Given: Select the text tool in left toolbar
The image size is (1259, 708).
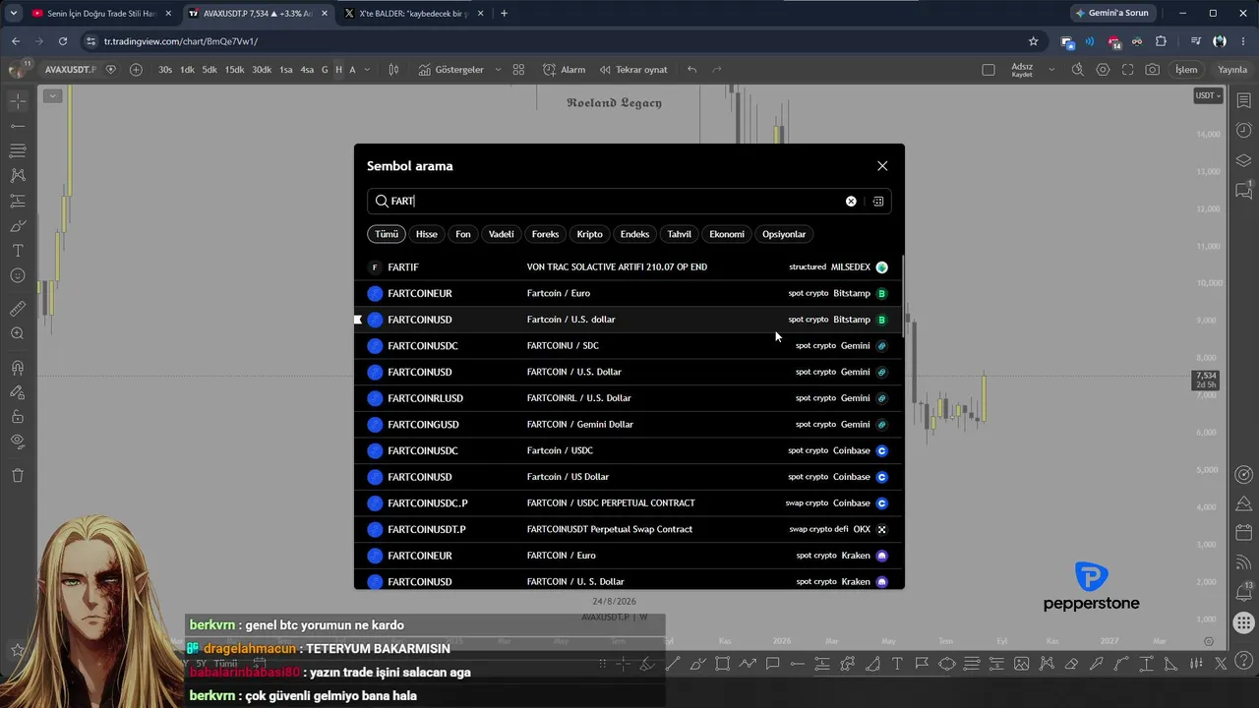Looking at the screenshot, I should tap(18, 251).
